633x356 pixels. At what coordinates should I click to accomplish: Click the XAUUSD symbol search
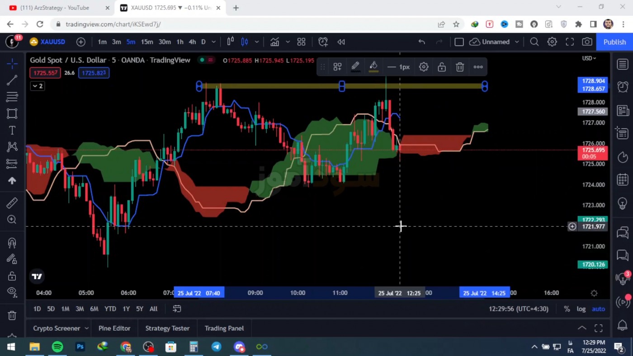48,42
